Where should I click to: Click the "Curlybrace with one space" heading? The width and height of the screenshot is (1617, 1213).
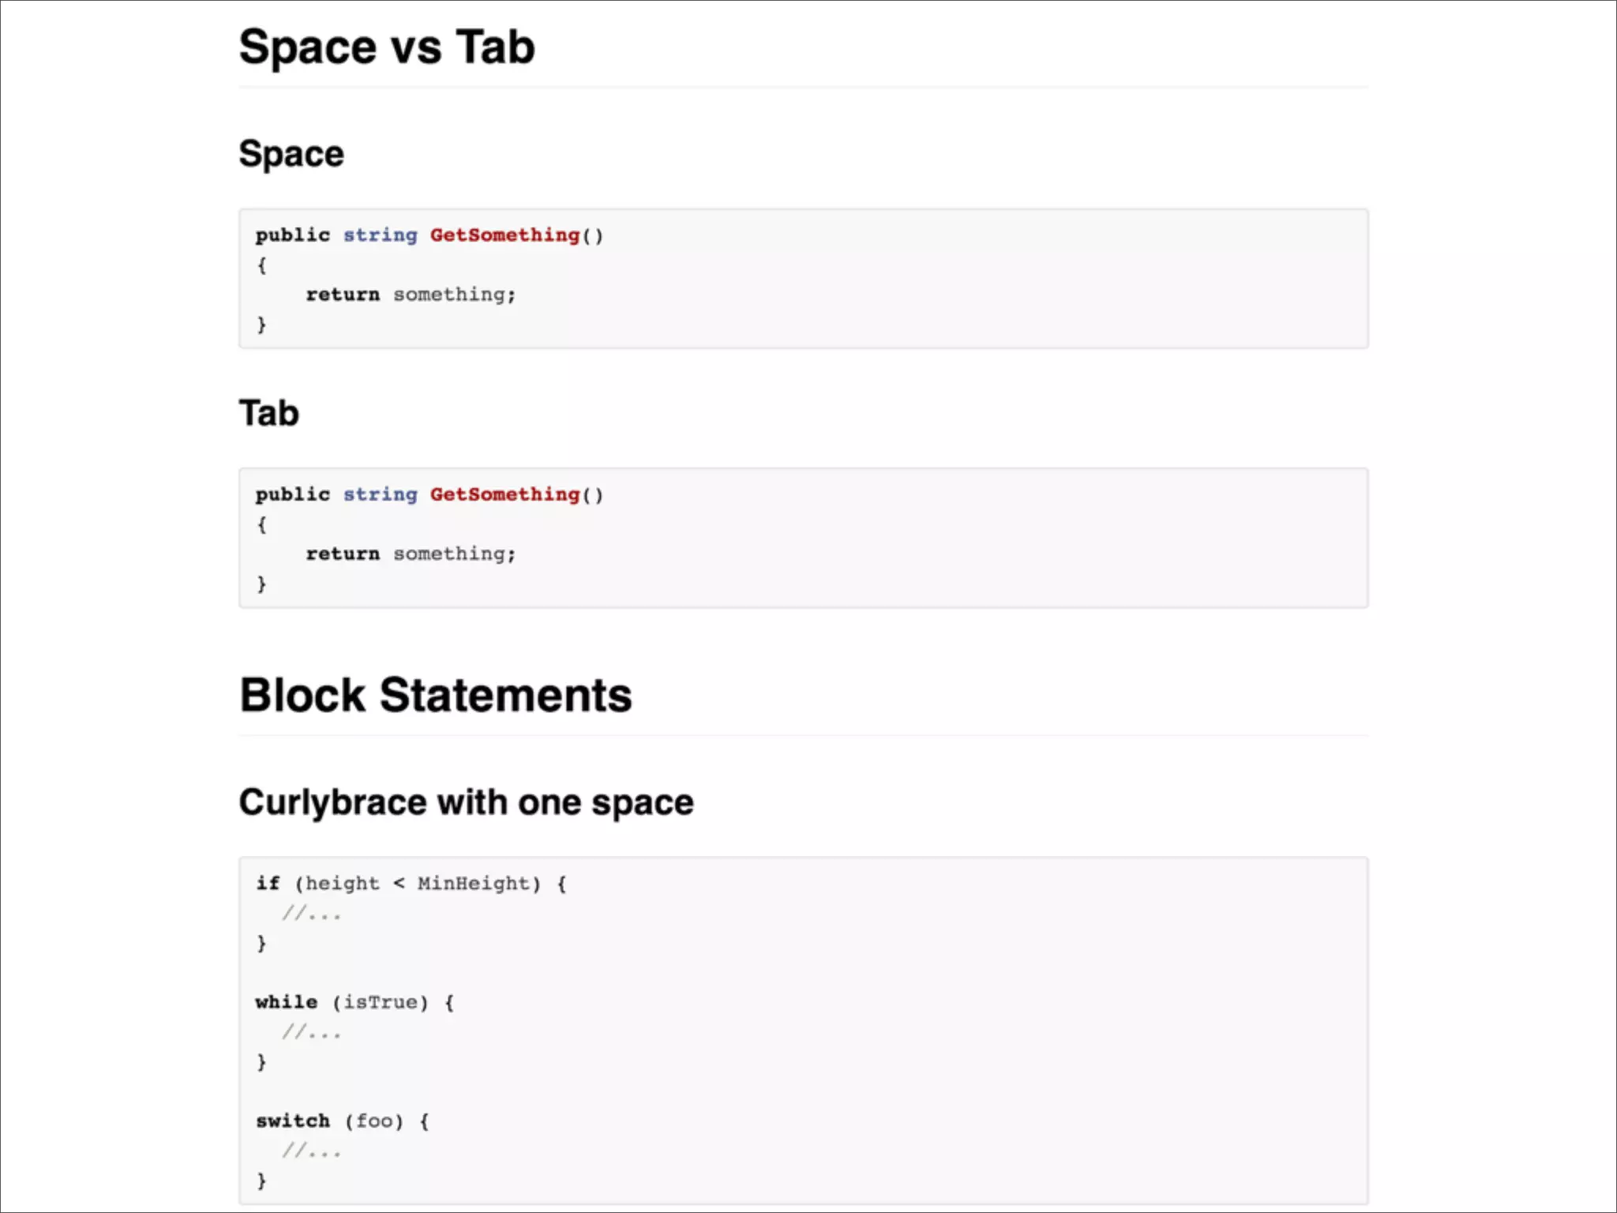[466, 802]
